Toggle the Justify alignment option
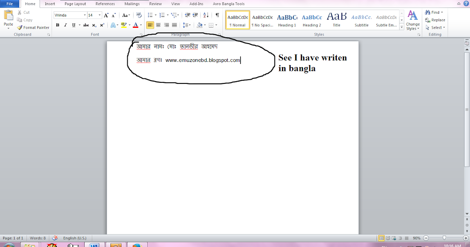 pos(174,25)
